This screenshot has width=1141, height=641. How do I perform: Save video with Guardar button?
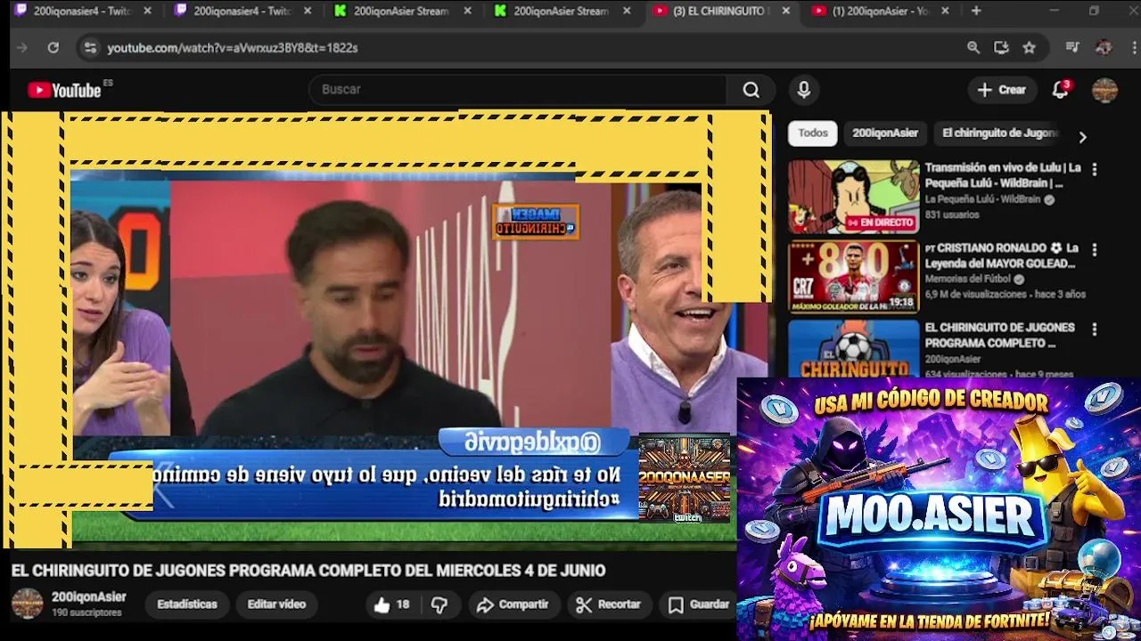(x=699, y=604)
